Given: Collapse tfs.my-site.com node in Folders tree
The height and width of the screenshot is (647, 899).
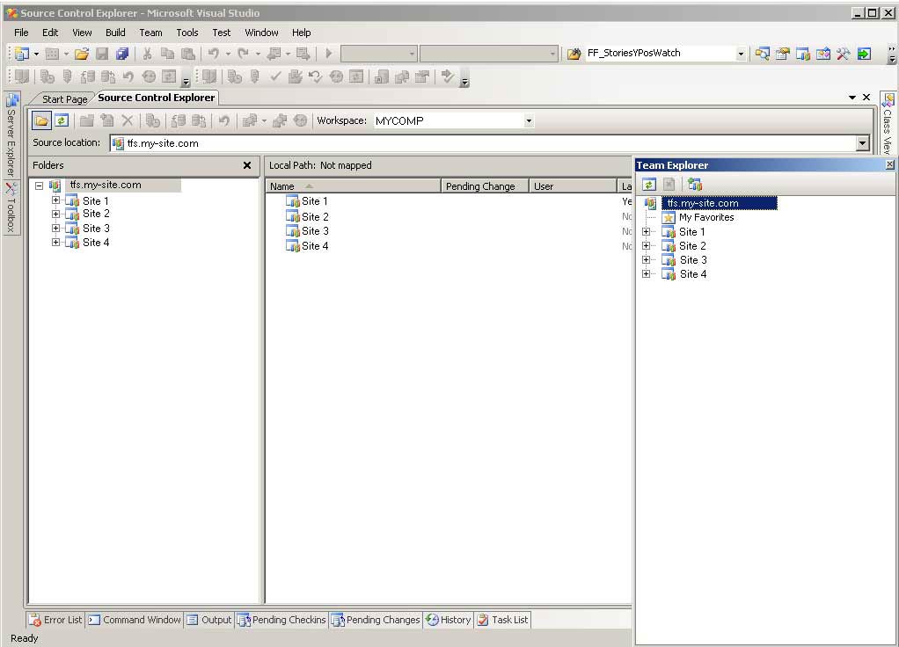Looking at the screenshot, I should pyautogui.click(x=39, y=185).
